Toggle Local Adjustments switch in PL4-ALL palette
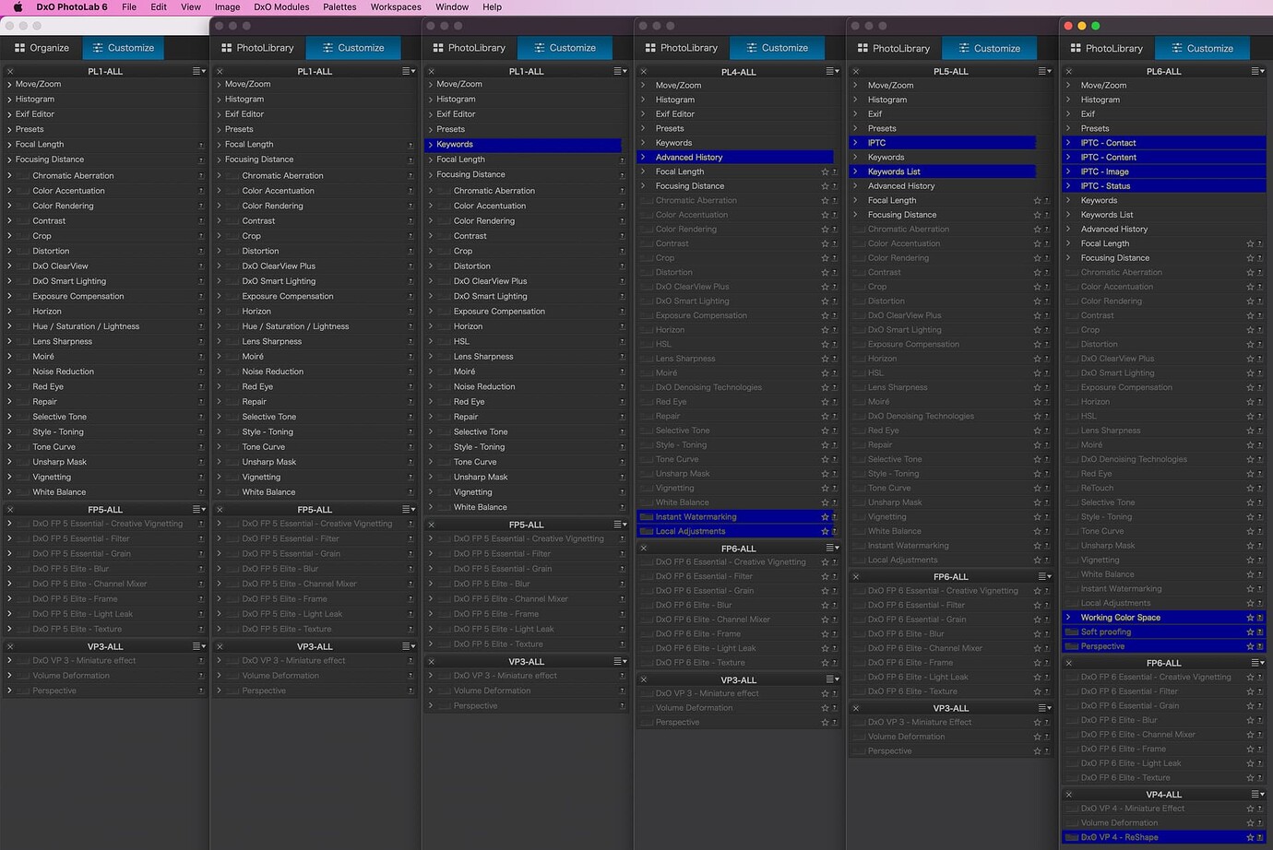This screenshot has width=1273, height=850. tap(646, 532)
